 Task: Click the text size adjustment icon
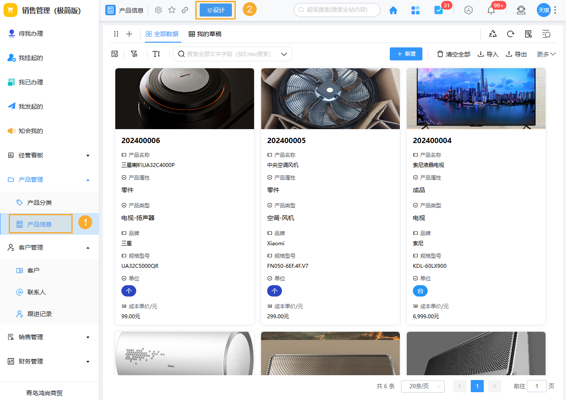(156, 53)
